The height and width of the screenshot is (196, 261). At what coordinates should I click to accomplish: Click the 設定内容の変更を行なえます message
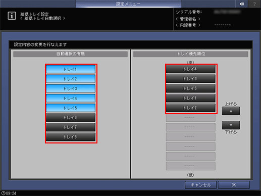40,44
